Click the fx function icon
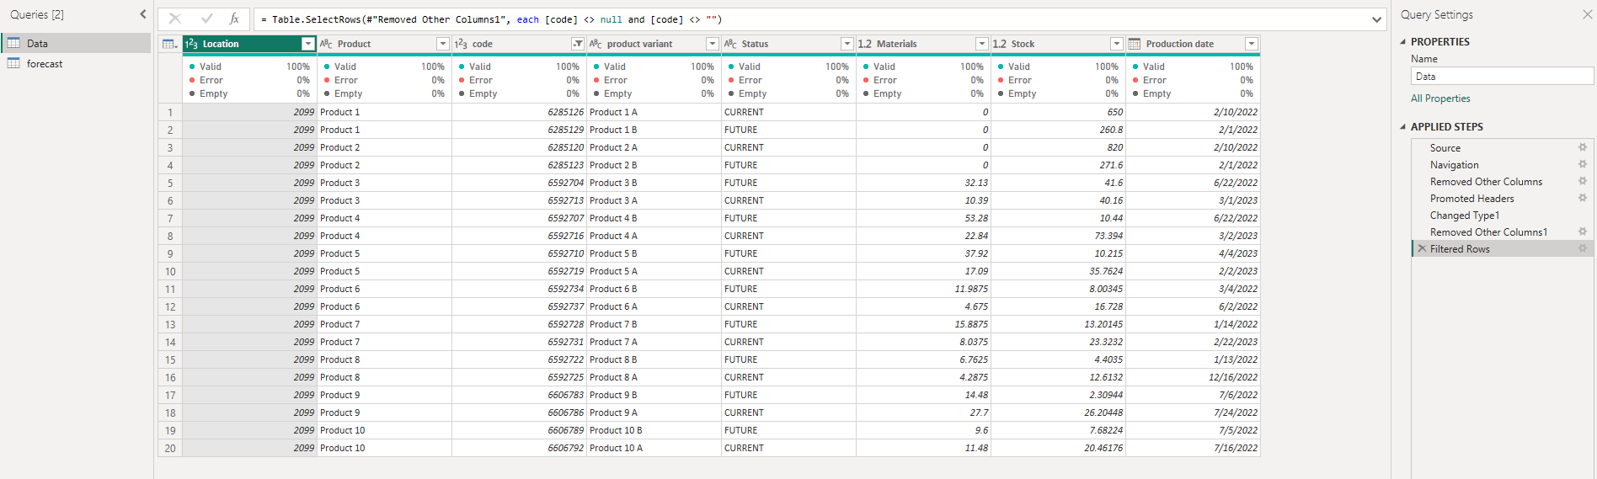 click(x=234, y=19)
